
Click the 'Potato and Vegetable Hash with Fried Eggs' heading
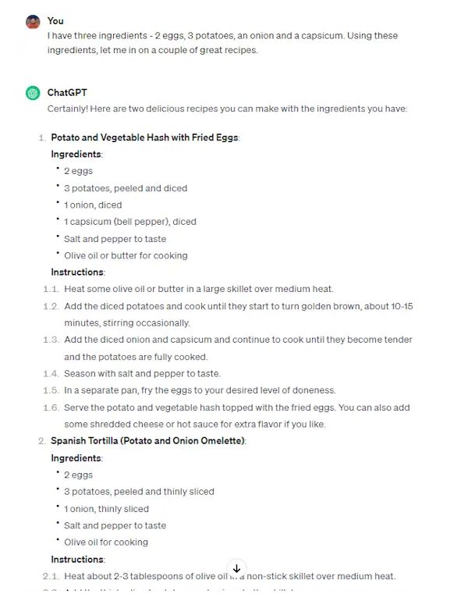point(144,137)
